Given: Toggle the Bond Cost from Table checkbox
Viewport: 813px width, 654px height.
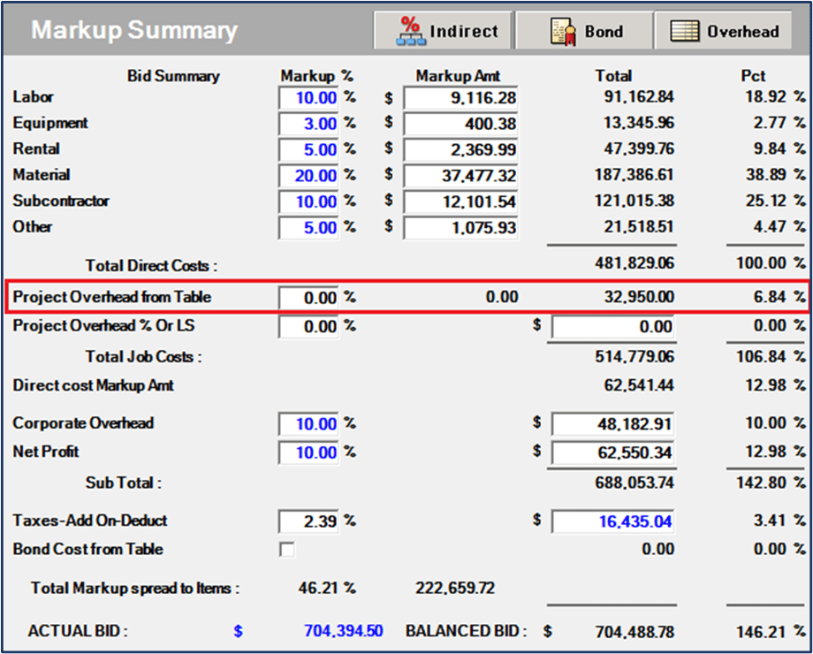Looking at the screenshot, I should (x=285, y=549).
